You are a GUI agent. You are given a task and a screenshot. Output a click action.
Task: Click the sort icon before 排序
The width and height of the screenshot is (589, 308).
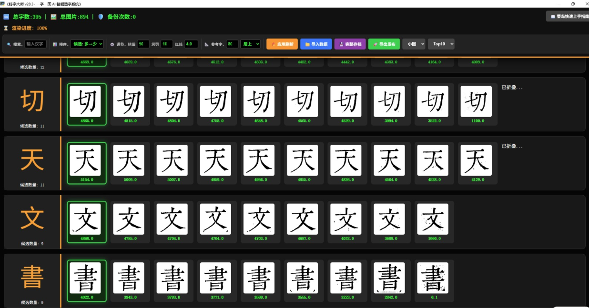(x=55, y=44)
